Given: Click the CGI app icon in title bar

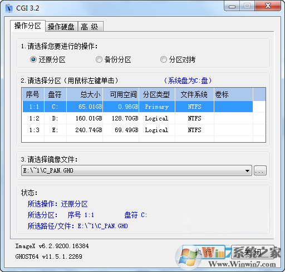Looking at the screenshot, I should (9, 8).
